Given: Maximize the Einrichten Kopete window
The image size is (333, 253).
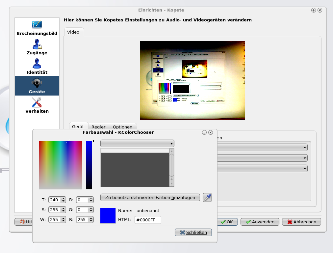Looking at the screenshot, I should (314, 10).
